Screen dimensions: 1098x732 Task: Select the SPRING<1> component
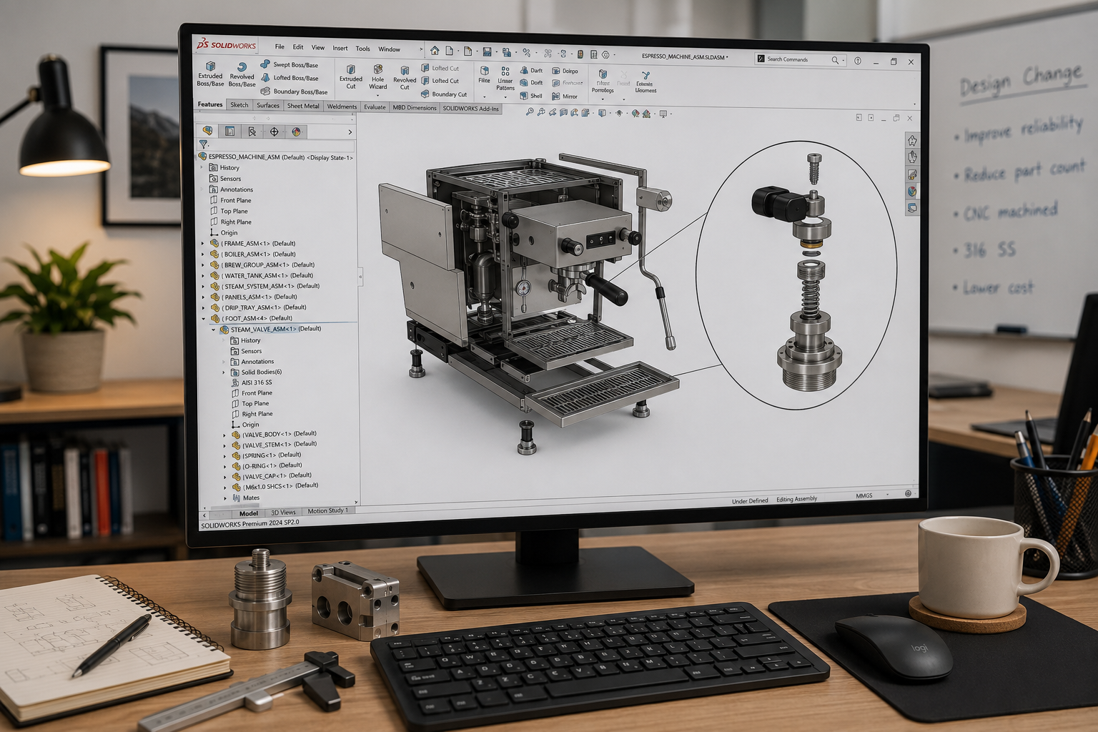267,455
